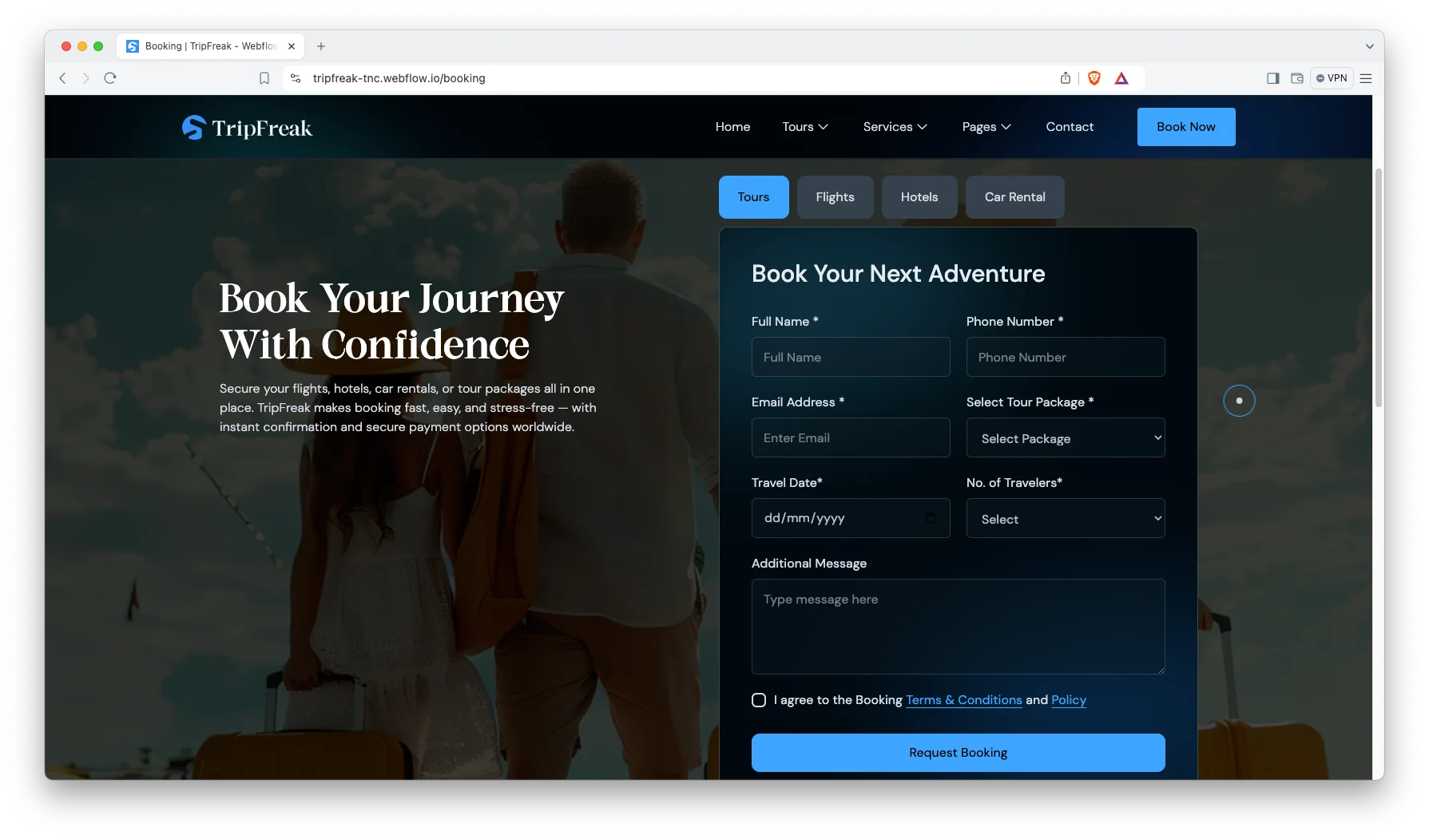
Task: Expand the Tours navigation menu
Action: pos(805,127)
